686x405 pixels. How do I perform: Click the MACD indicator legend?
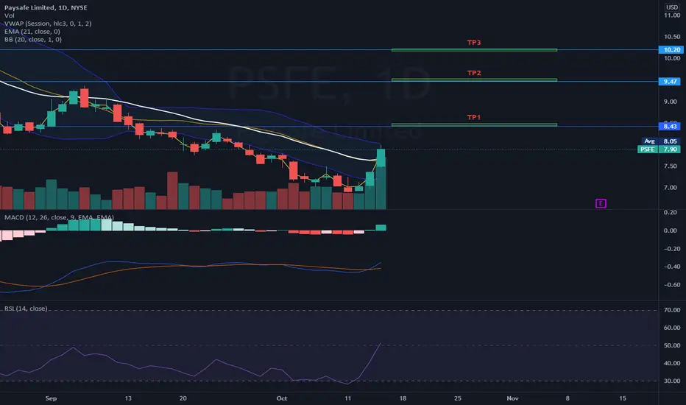[59, 217]
